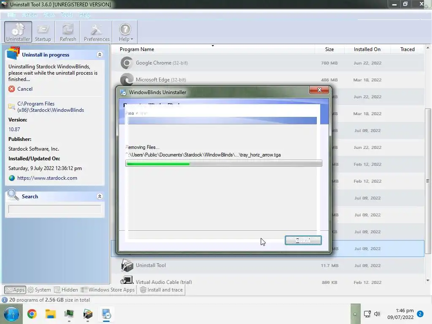Switch to Windows Store Apps tab
Image resolution: width=432 pixels, height=324 pixels.
pyautogui.click(x=108, y=290)
